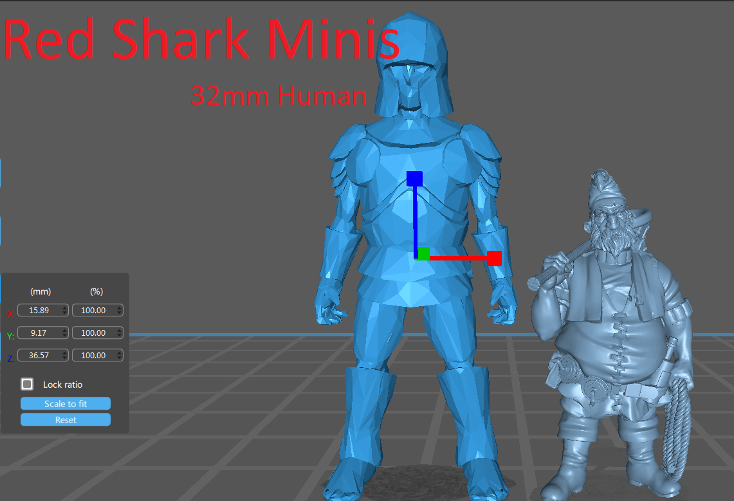This screenshot has width=734, height=501.
Task: Click the green "Y:" axis label
Action: tap(11, 336)
